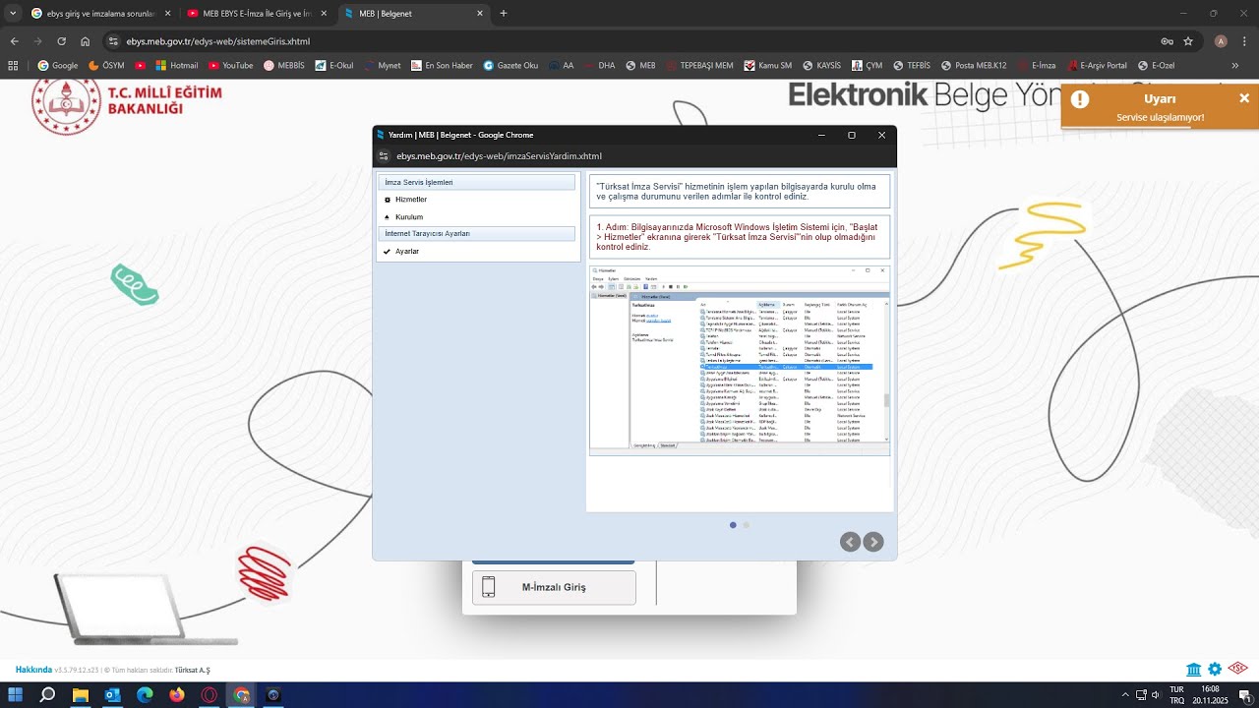Open the Windows notification center icon
Viewport: 1259px width, 708px height.
click(1244, 695)
